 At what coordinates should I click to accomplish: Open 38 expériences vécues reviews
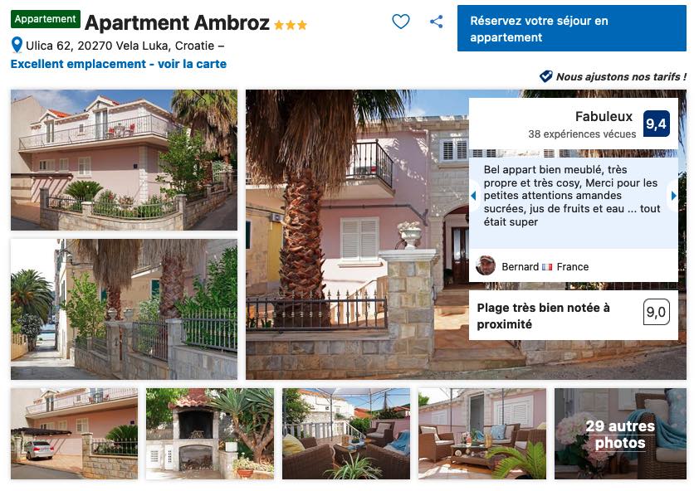pos(582,134)
